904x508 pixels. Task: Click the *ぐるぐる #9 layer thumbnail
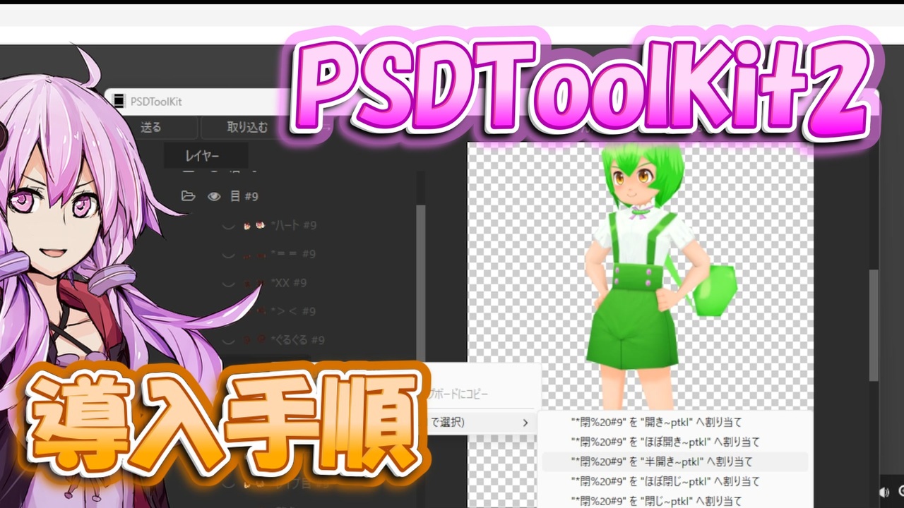[x=254, y=340]
